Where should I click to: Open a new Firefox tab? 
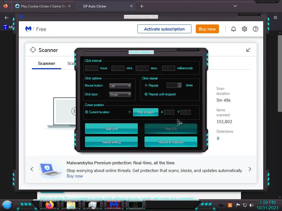[142, 6]
